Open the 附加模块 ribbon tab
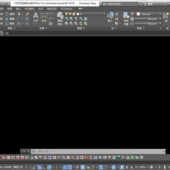This screenshot has height=170, width=170. (x=29, y=9)
